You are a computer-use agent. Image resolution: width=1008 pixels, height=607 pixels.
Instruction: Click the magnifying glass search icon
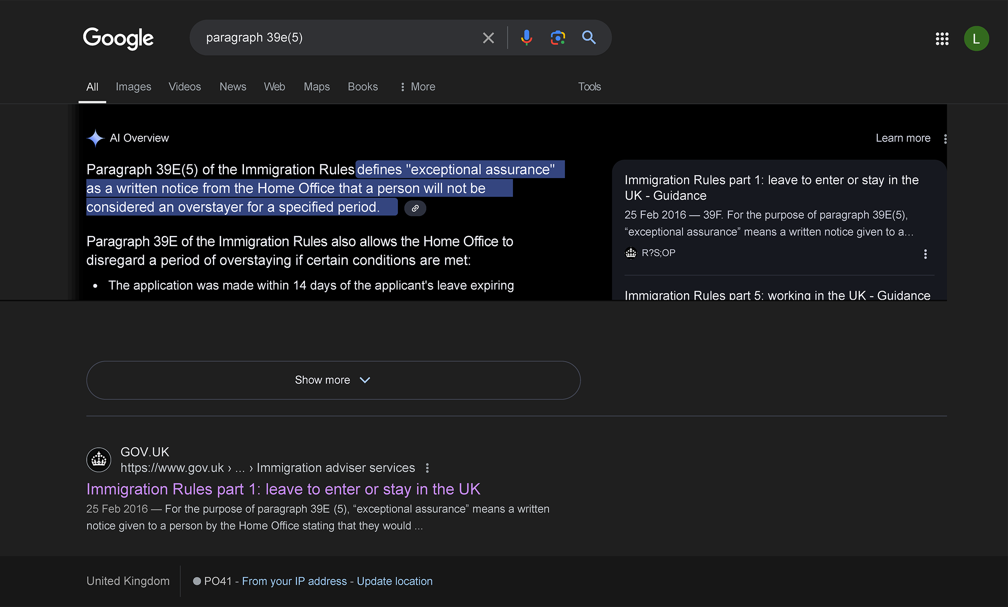[x=589, y=38]
